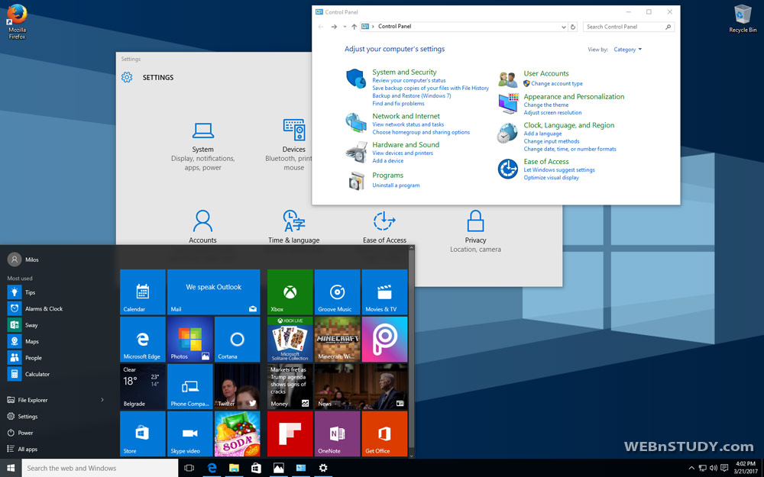Open the OneNote tile
The height and width of the screenshot is (477, 764).
point(337,433)
